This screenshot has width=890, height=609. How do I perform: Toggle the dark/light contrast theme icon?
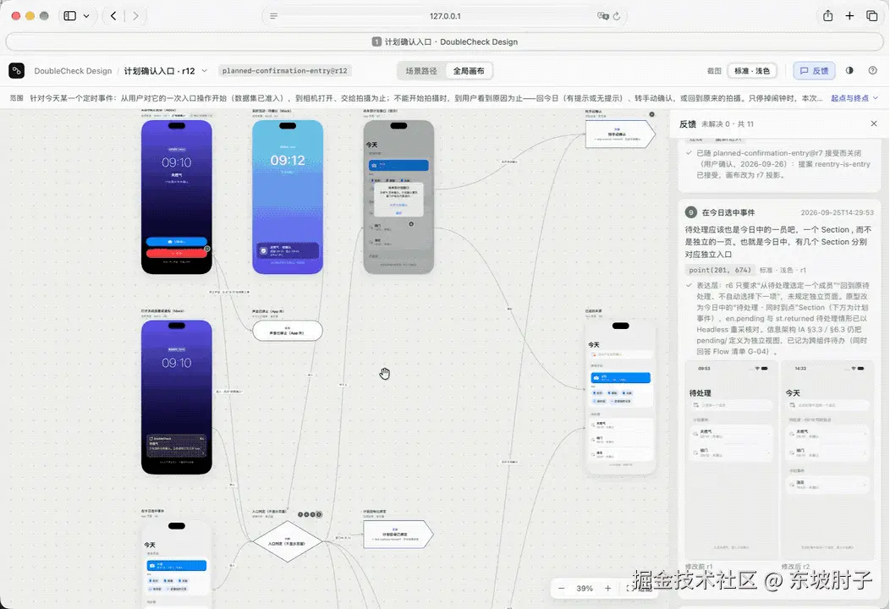(x=849, y=70)
